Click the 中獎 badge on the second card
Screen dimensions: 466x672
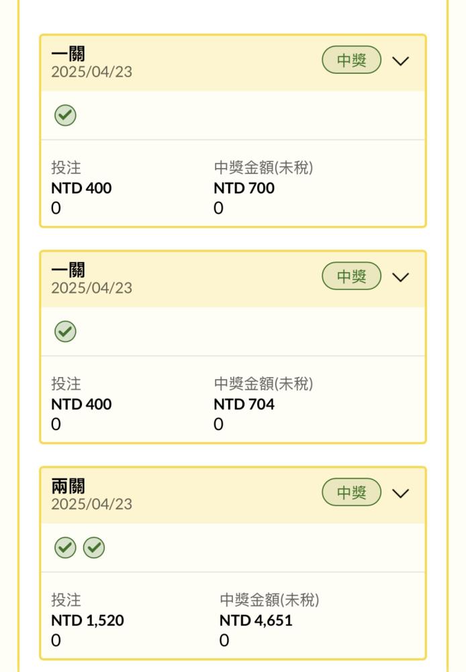coord(351,276)
